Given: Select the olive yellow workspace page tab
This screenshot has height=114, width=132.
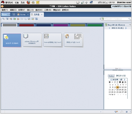Looking at the screenshot, I should tap(78, 25).
